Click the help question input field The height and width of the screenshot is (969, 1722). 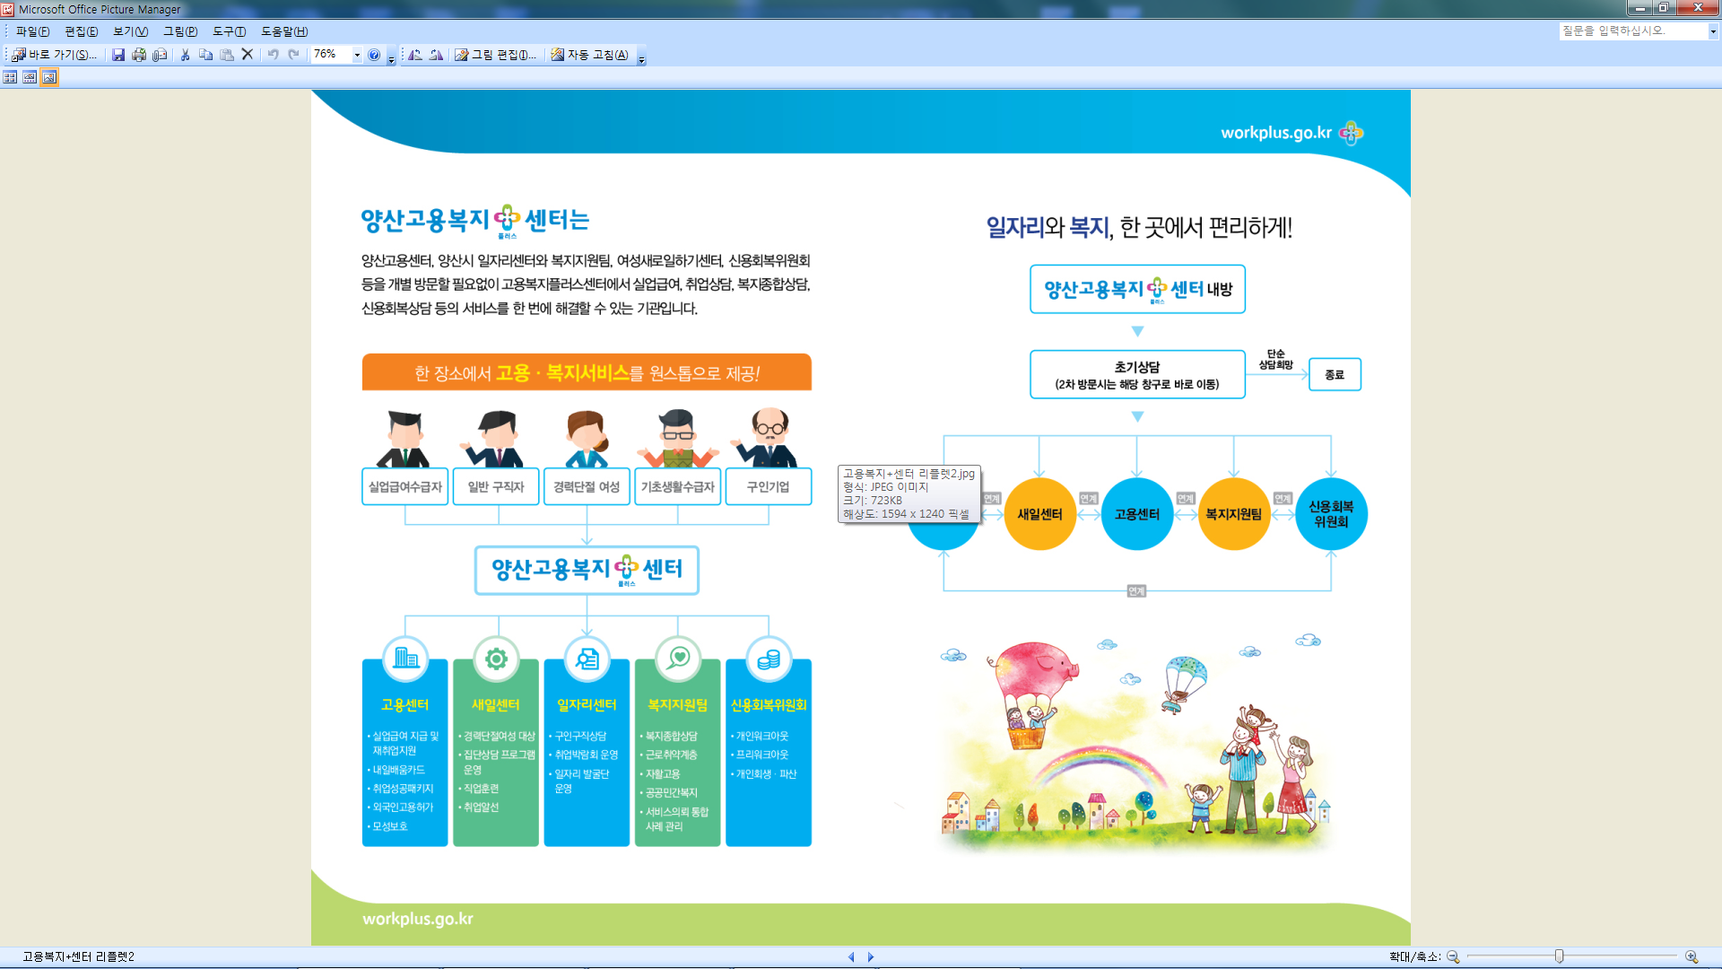click(x=1632, y=31)
